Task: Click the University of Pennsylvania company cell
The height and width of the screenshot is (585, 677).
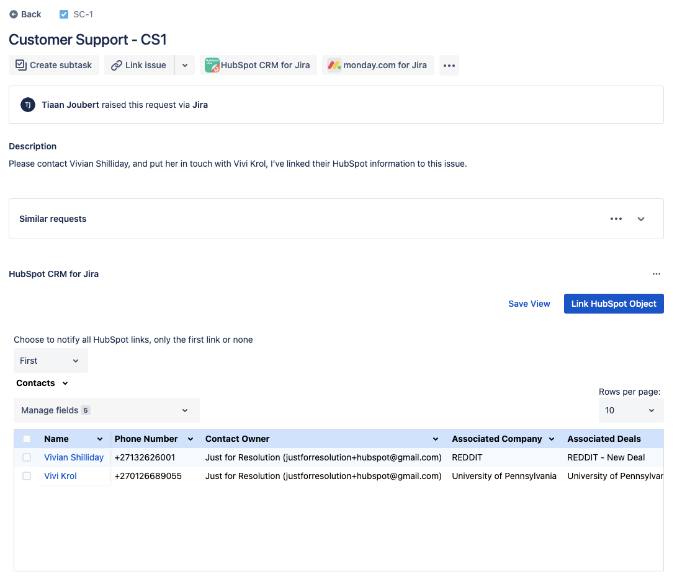Action: coord(504,476)
